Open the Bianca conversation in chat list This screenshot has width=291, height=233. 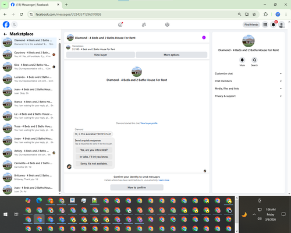point(29,104)
